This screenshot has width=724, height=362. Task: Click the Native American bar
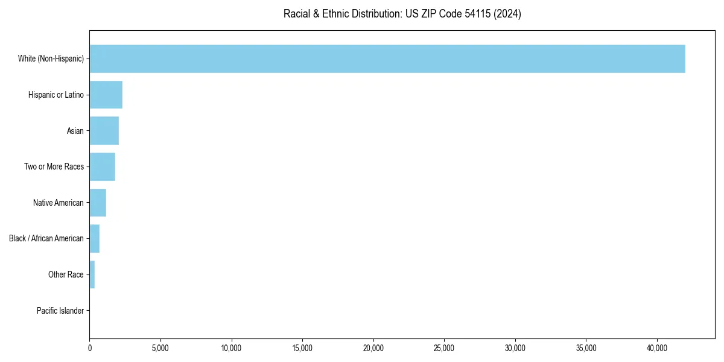98,203
